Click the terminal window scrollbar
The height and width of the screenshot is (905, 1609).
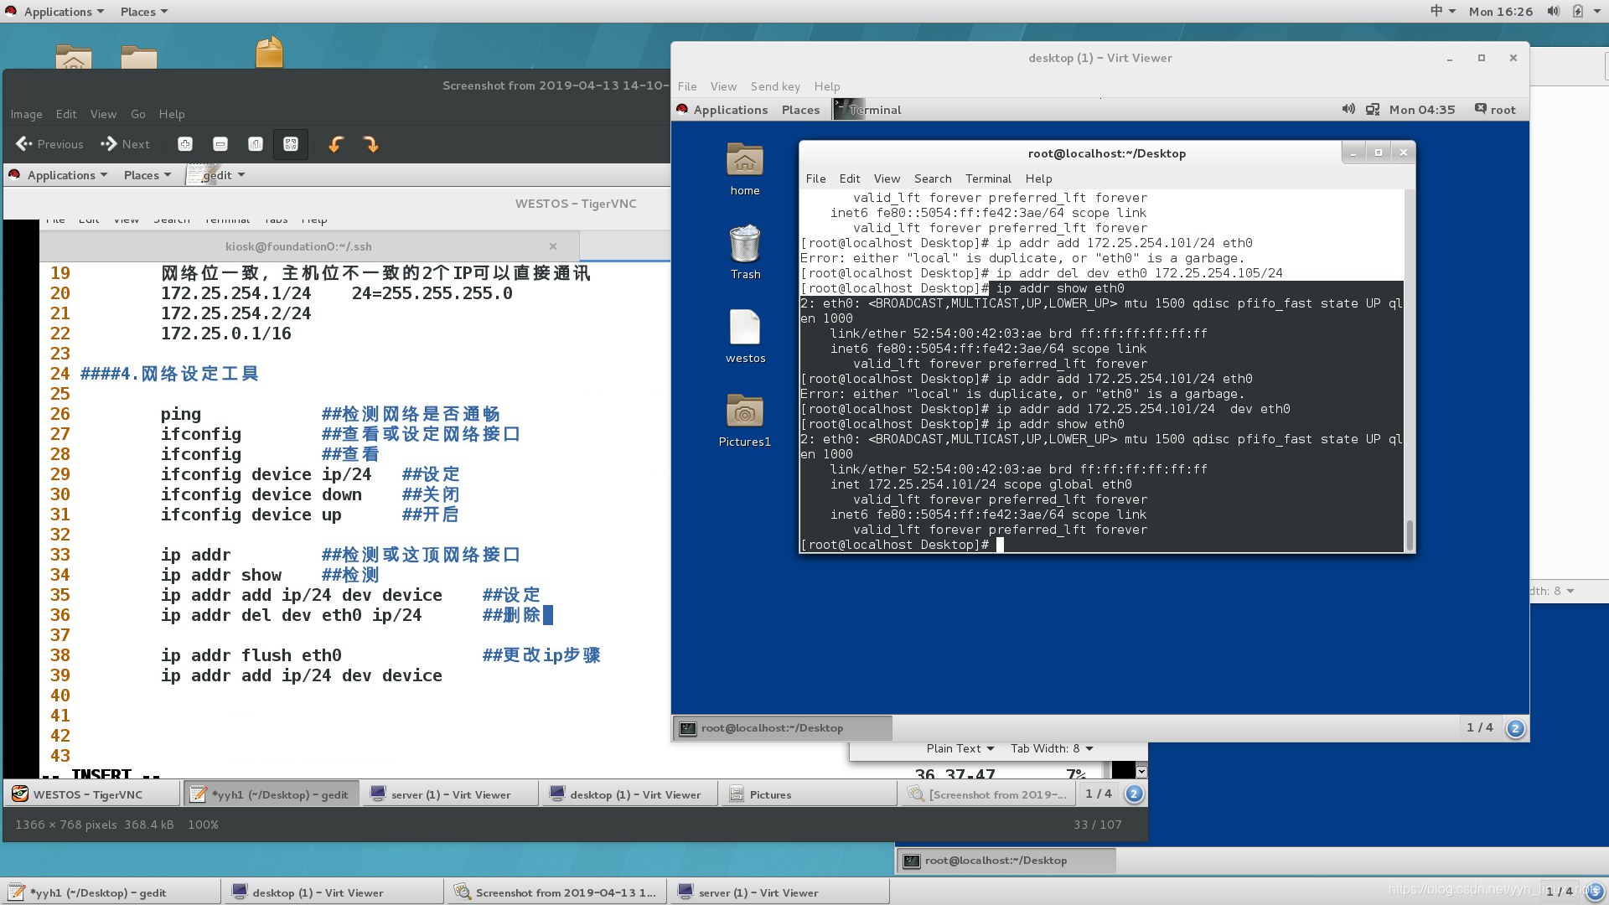pyautogui.click(x=1410, y=534)
